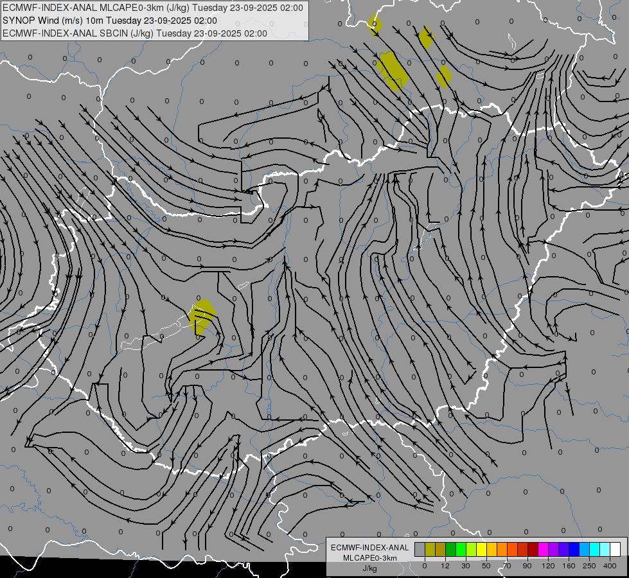
Task: Click the 12 tick label in legend
Action: tap(445, 566)
